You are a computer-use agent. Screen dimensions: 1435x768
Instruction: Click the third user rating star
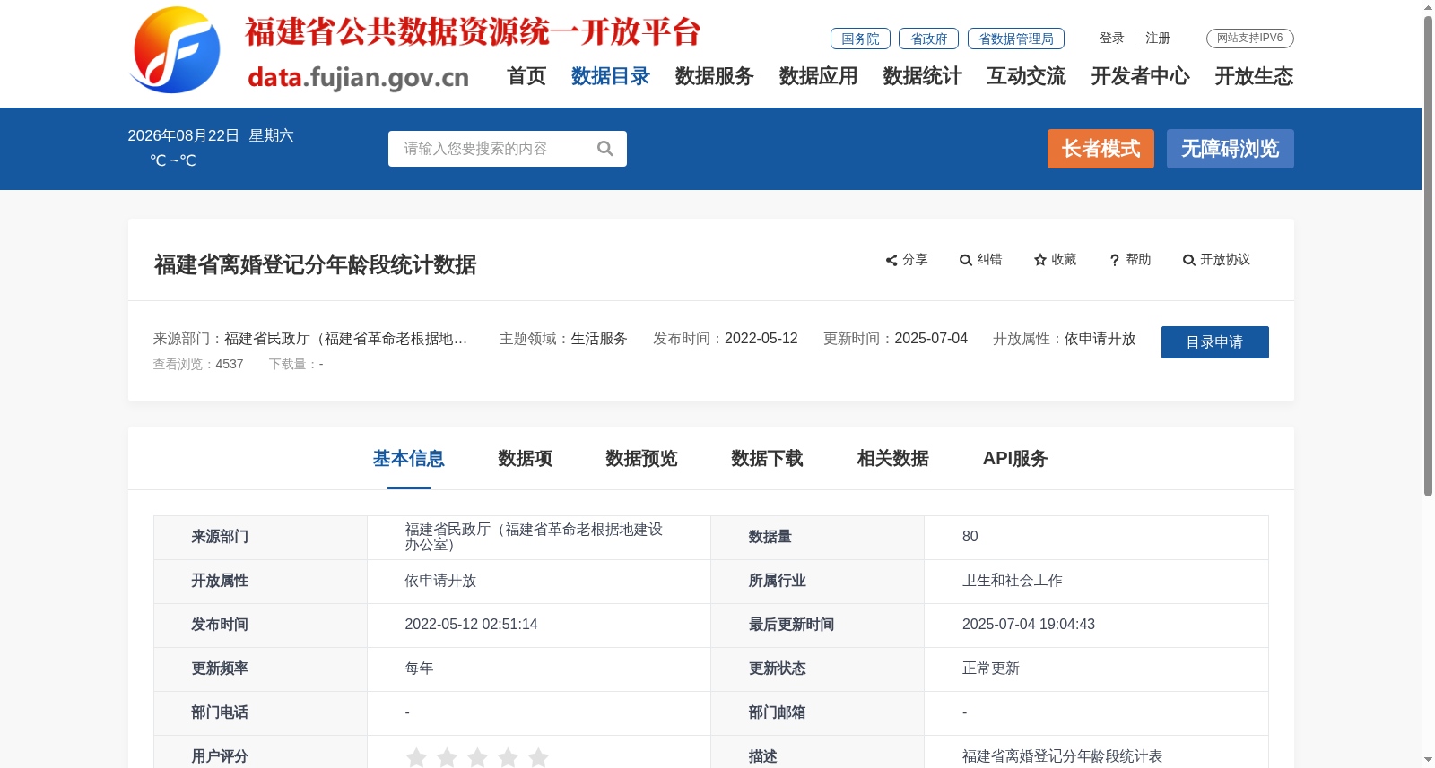477,757
